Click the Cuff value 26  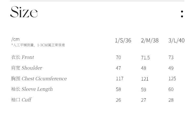pyautogui.click(x=118, y=100)
